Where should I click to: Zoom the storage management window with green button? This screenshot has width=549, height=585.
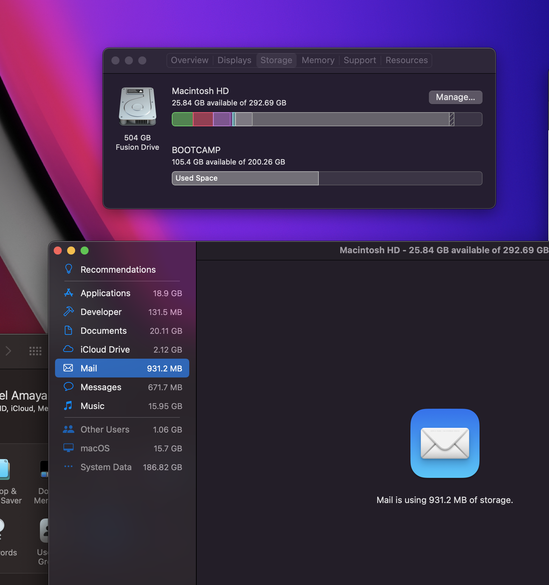(x=85, y=251)
